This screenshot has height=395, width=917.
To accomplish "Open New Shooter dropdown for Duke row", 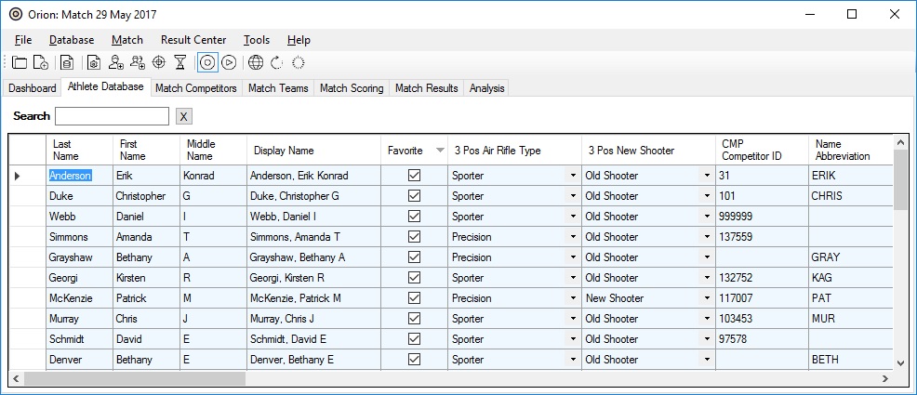I will click(707, 196).
